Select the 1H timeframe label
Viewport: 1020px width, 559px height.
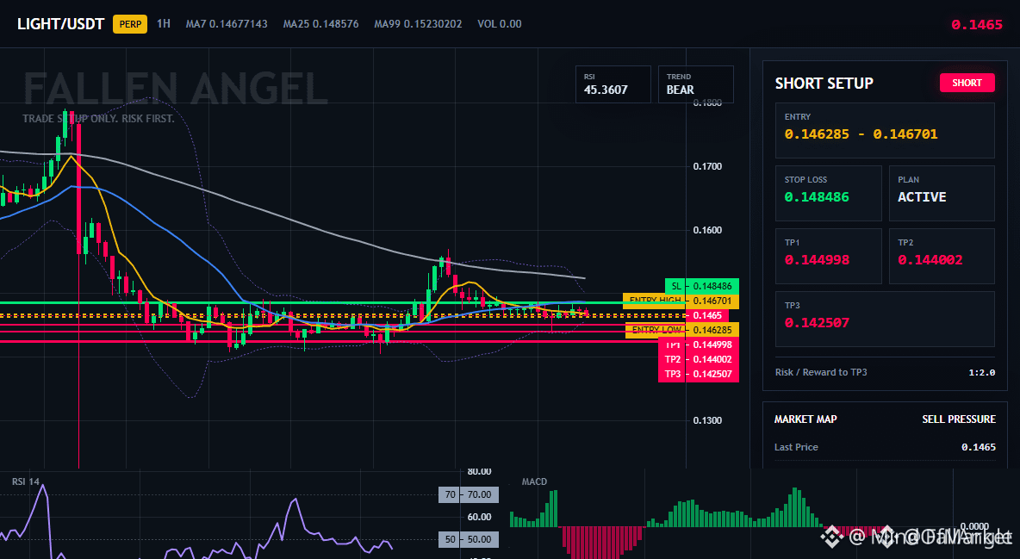click(x=164, y=23)
